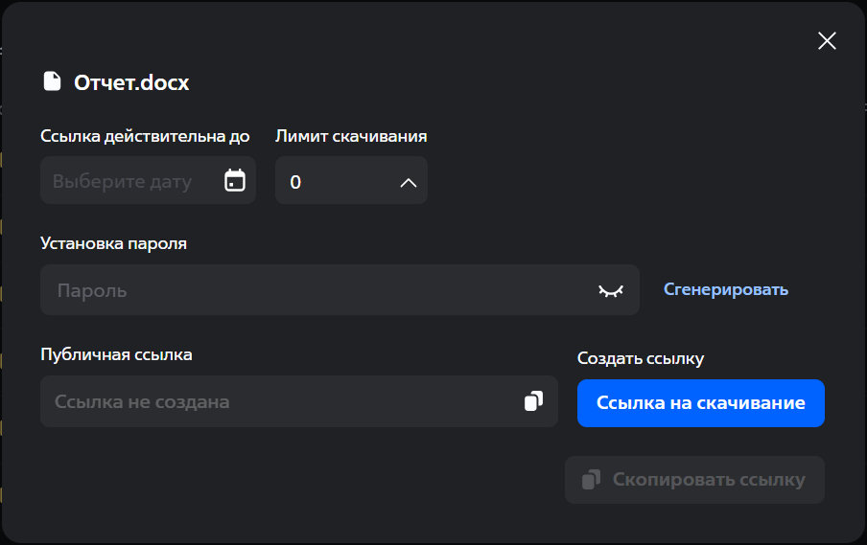Click the copy icon inside the Скопировать ссылку button
The image size is (867, 545).
click(x=591, y=479)
